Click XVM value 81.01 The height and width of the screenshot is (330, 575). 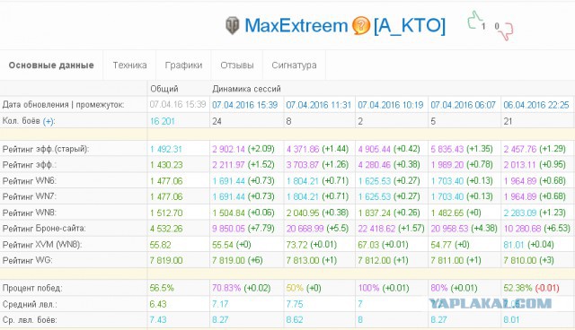click(514, 245)
